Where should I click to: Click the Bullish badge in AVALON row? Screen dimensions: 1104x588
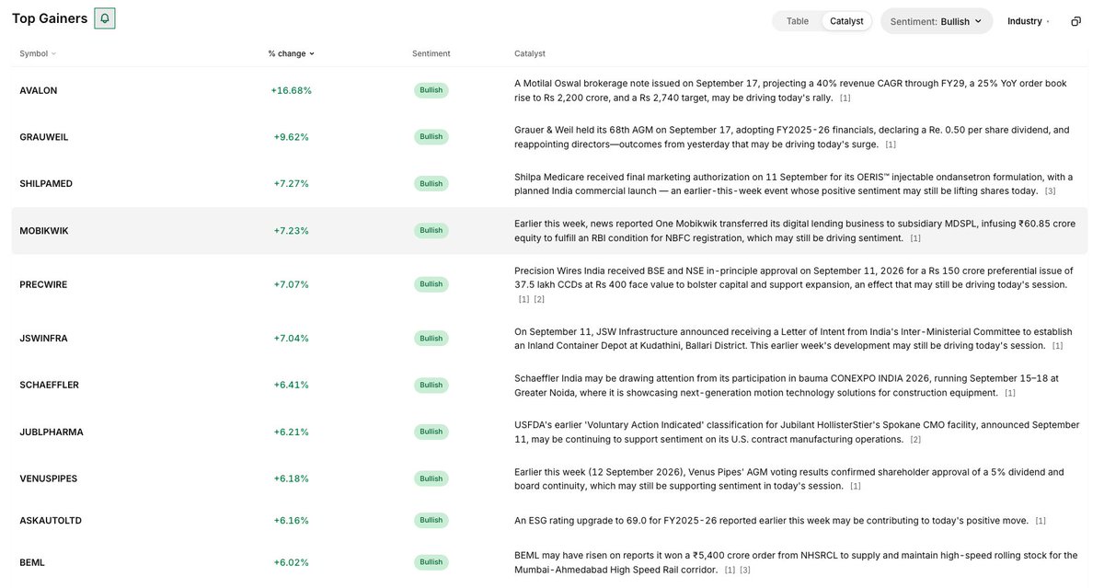point(431,90)
